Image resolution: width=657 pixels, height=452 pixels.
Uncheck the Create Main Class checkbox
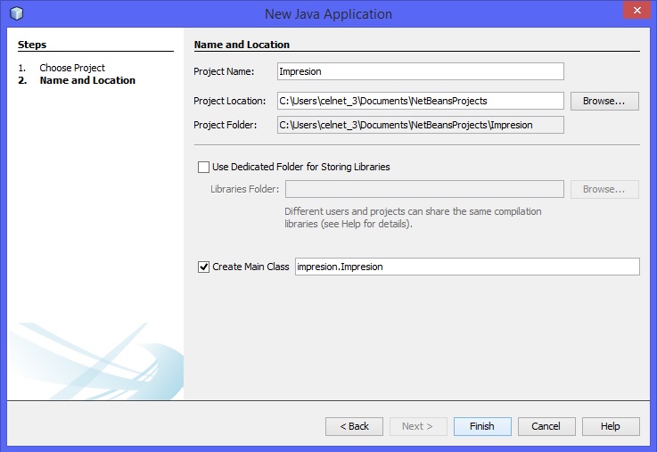point(203,267)
